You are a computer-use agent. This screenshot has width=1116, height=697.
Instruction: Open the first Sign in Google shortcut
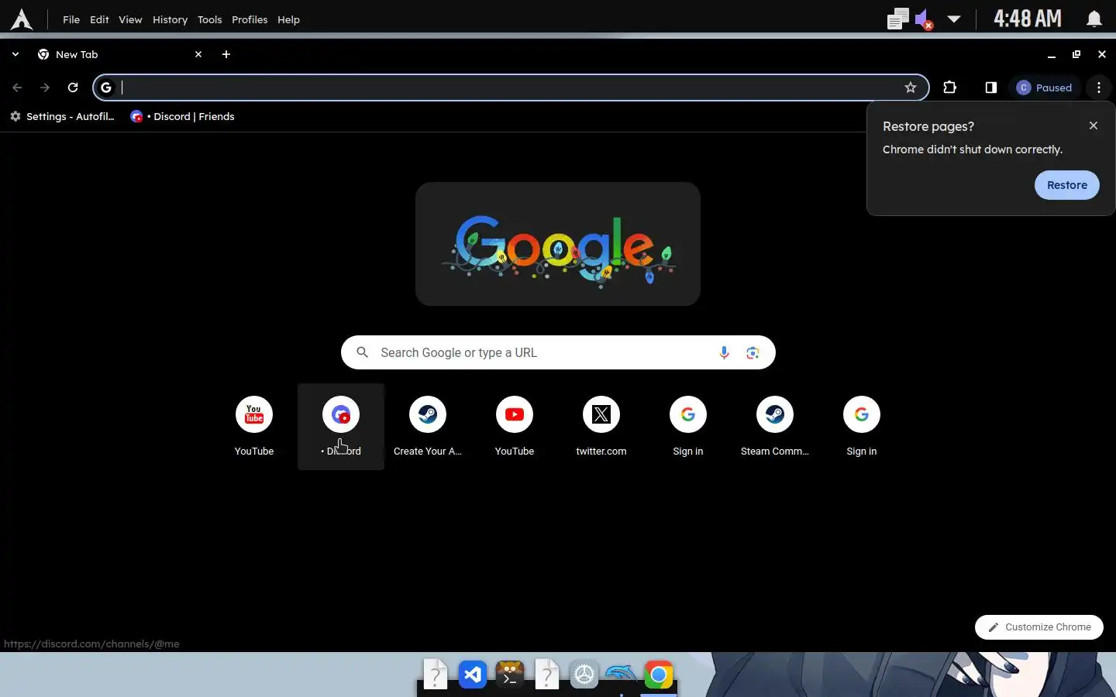click(688, 426)
